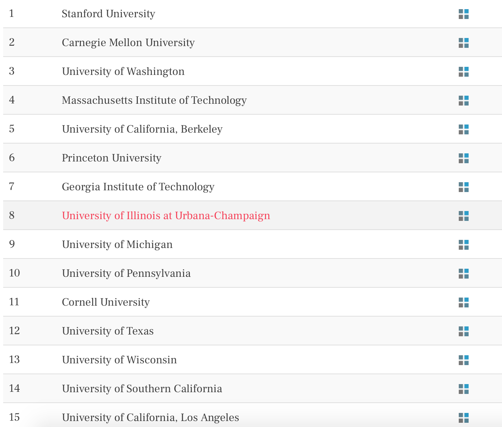
Task: Select rank number 10 row cell
Action: tap(14, 273)
